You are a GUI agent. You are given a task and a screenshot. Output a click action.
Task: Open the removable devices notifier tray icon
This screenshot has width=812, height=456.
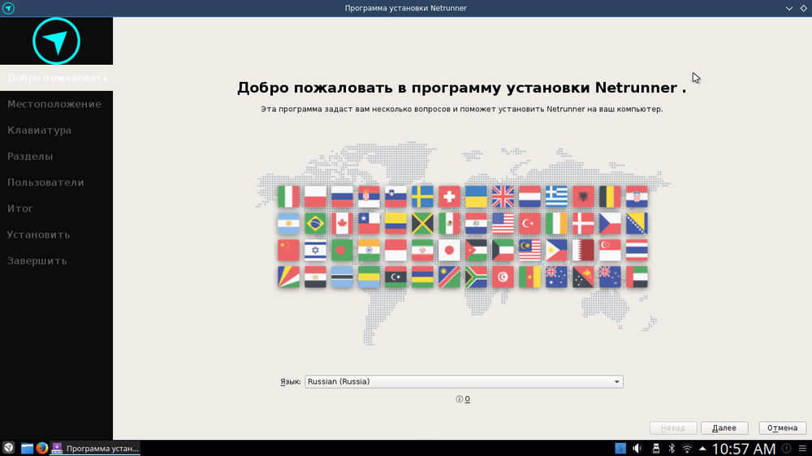[655, 448]
